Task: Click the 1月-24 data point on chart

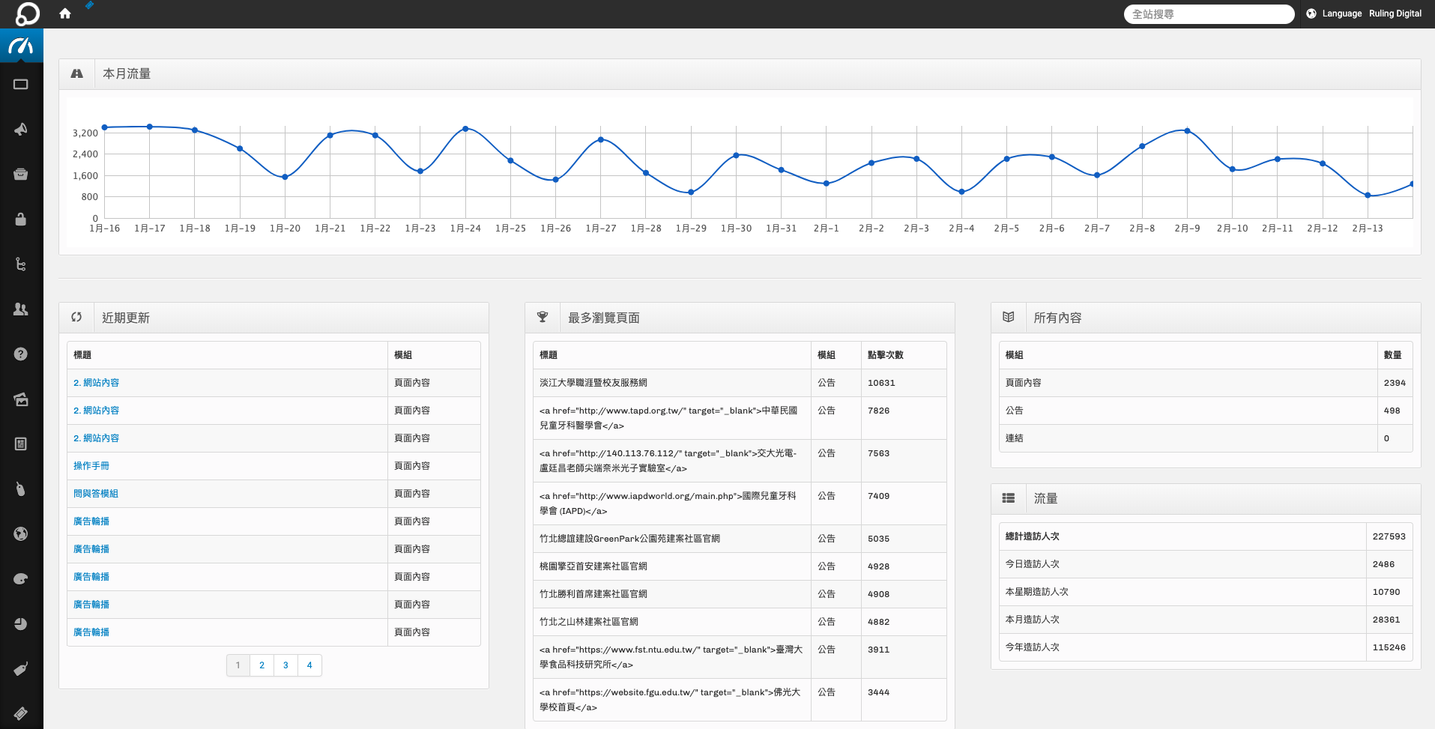Action: coord(465,129)
